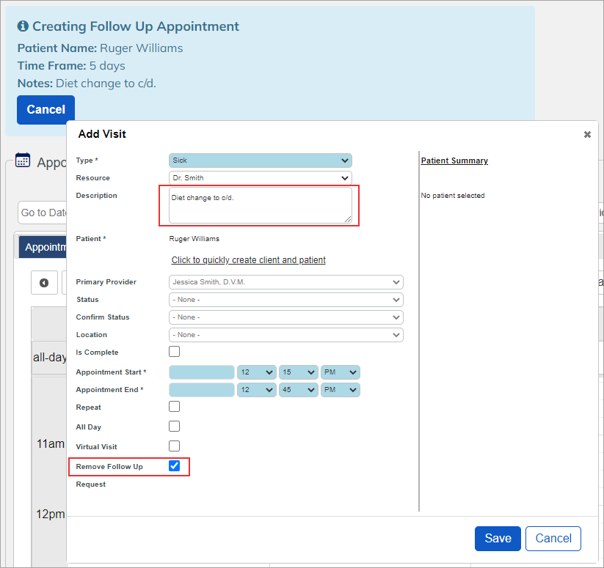Screen dimensions: 604x568
Task: Uncheck Remove Follow Up Request checkbox
Action: (x=174, y=465)
